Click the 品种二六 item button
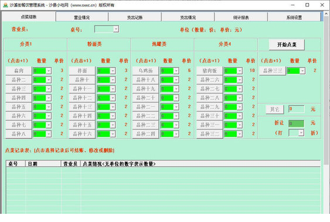 210,79
